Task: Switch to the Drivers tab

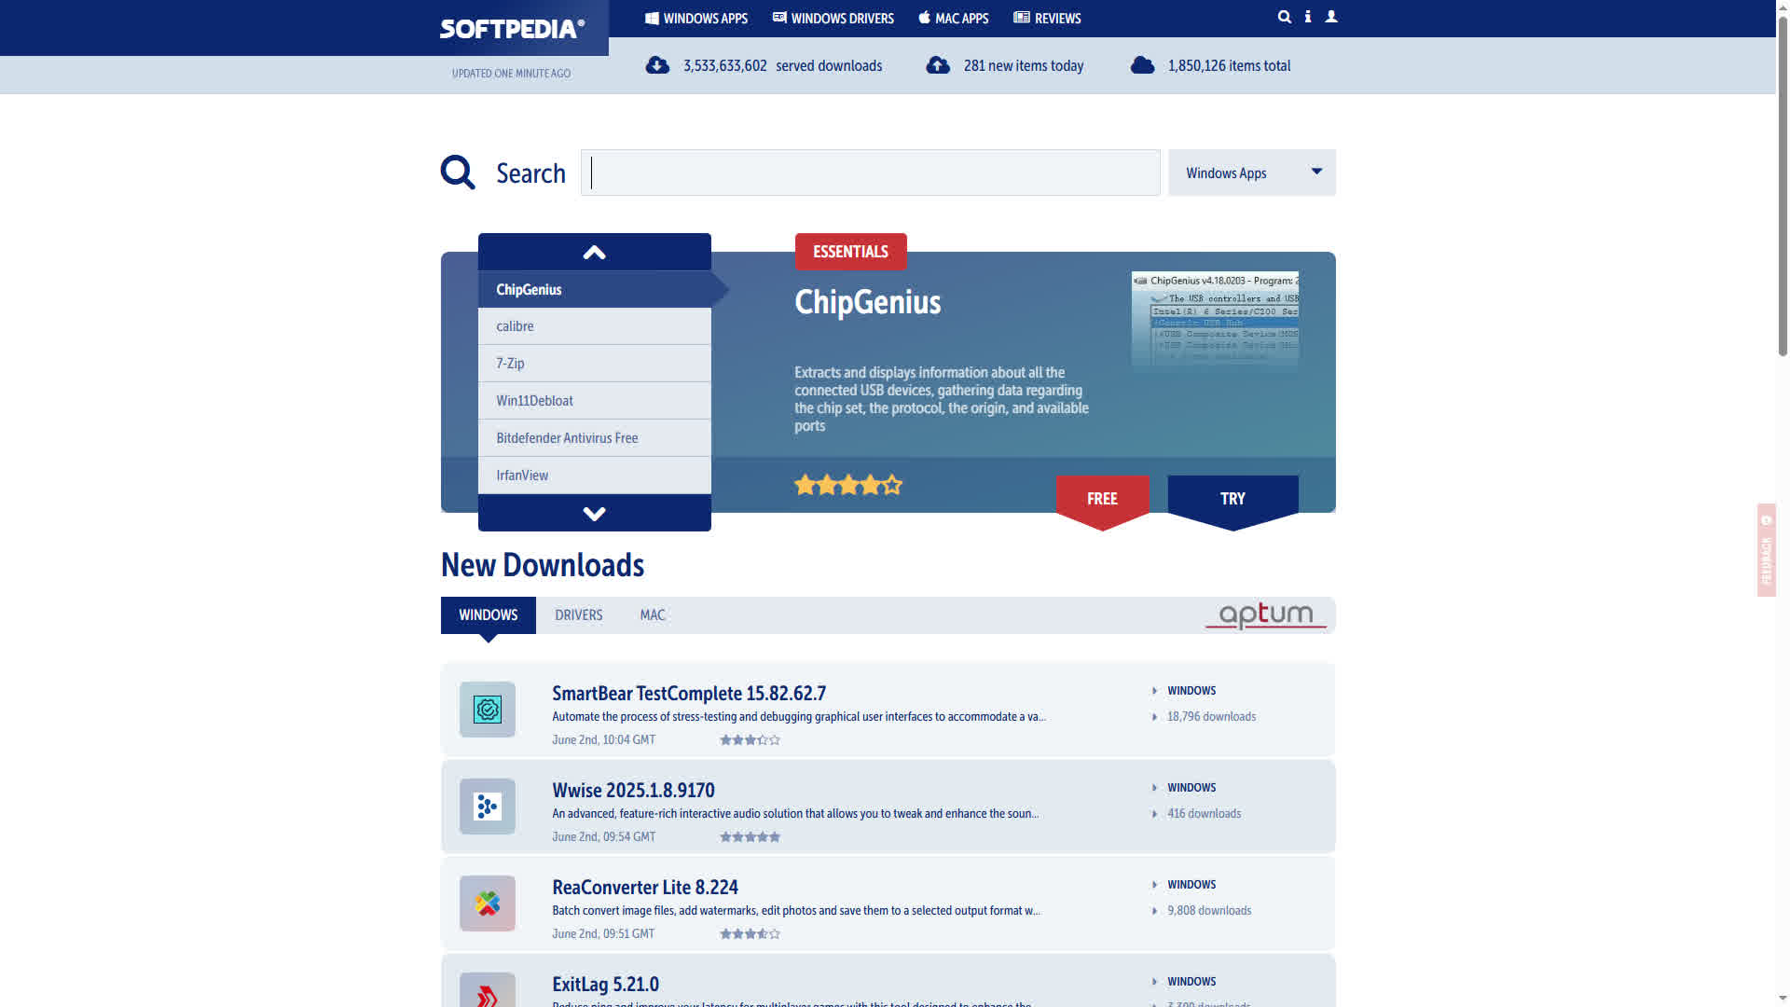Action: (x=579, y=615)
